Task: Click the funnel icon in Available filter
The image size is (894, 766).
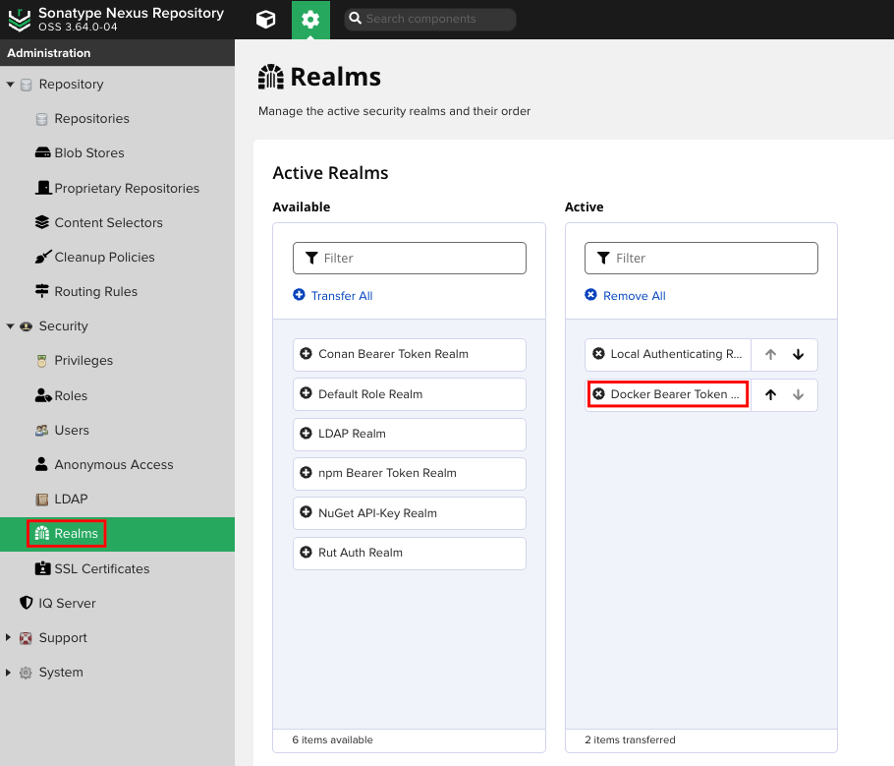Action: click(x=311, y=258)
